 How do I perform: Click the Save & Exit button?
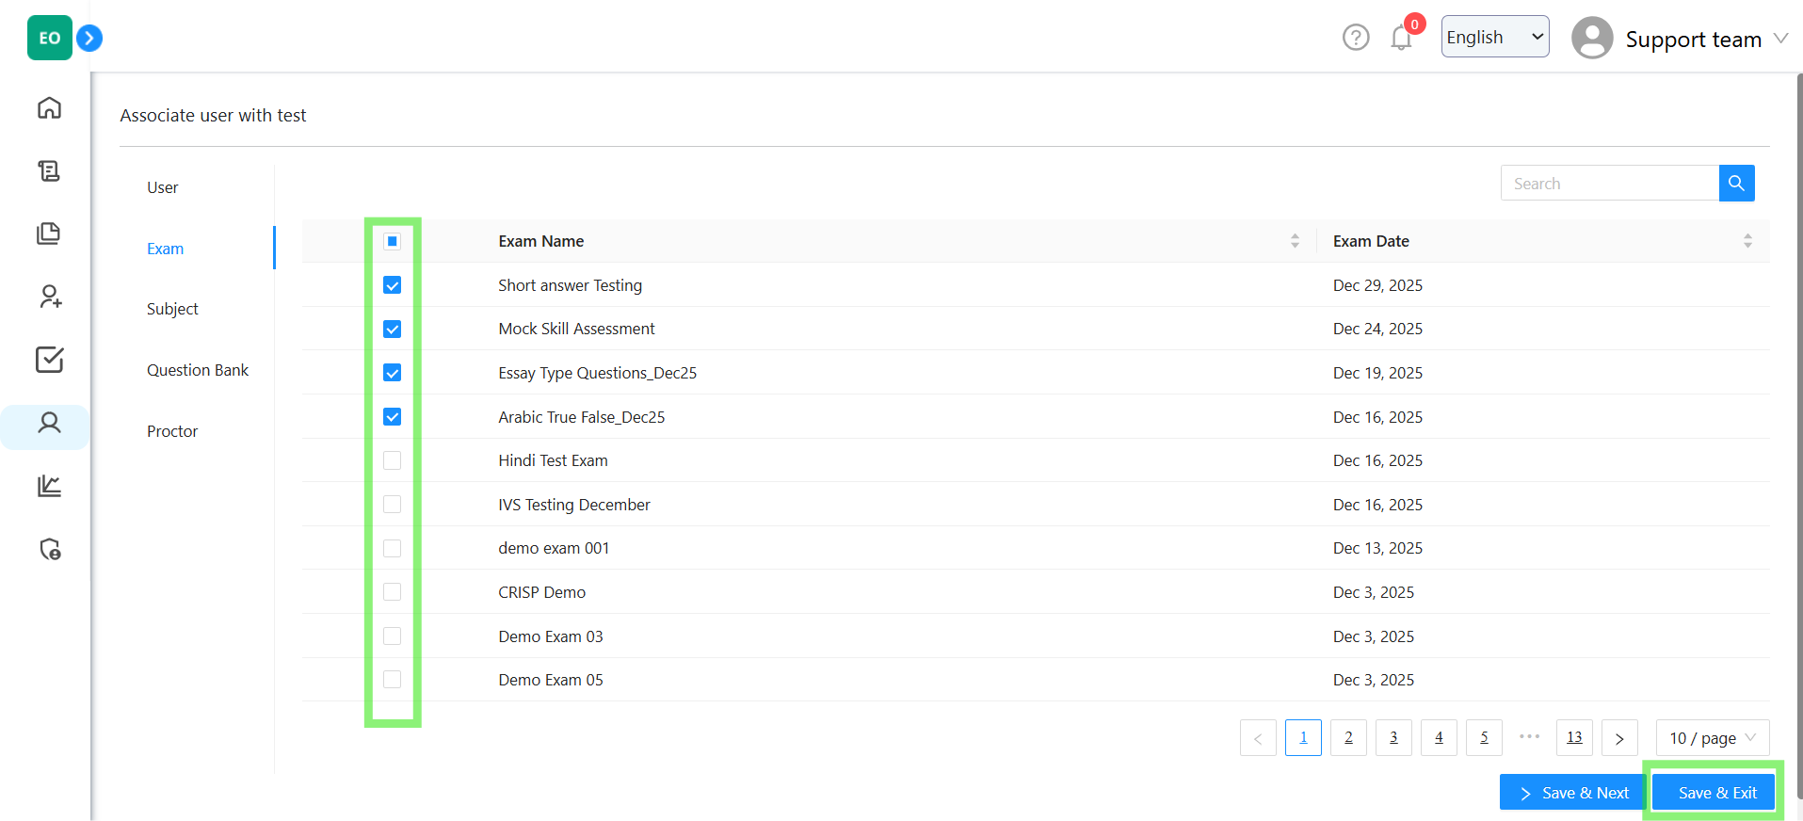point(1716,793)
